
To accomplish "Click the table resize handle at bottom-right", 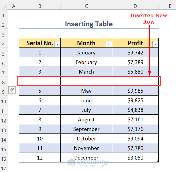I will [x=158, y=161].
